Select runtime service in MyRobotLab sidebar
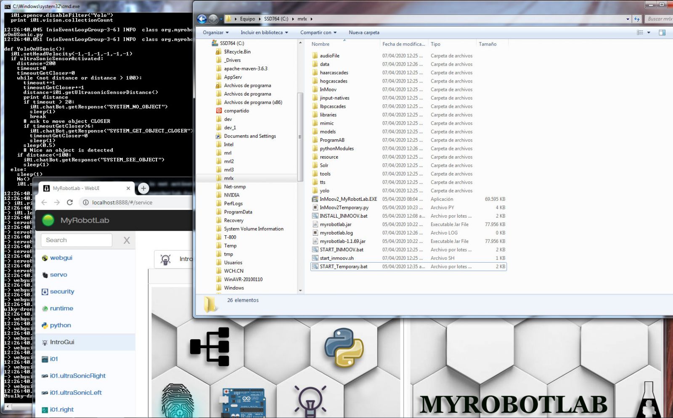This screenshot has height=418, width=673. click(x=61, y=308)
